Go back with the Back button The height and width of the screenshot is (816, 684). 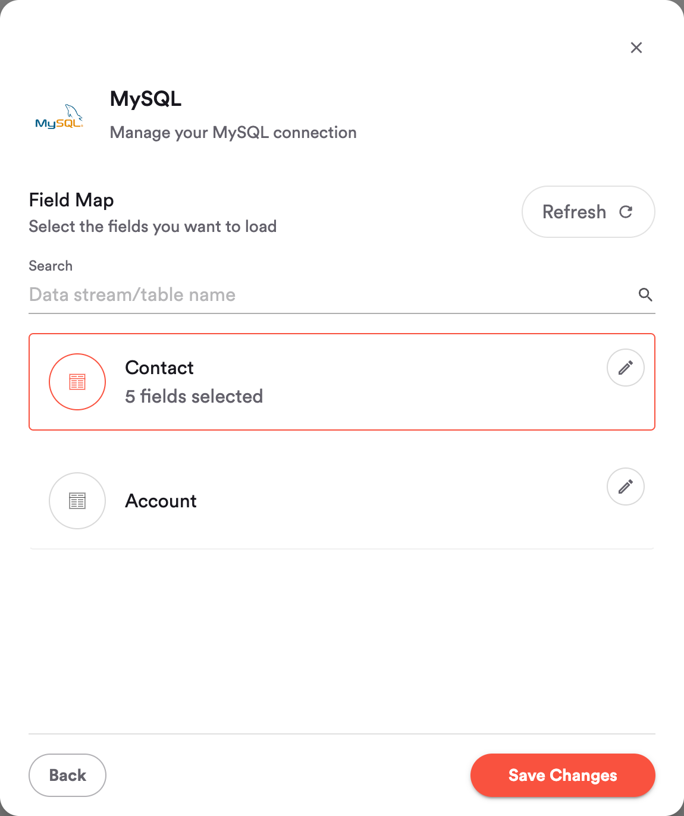(x=67, y=775)
